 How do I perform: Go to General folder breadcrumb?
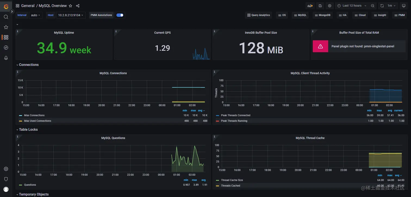tap(28, 6)
